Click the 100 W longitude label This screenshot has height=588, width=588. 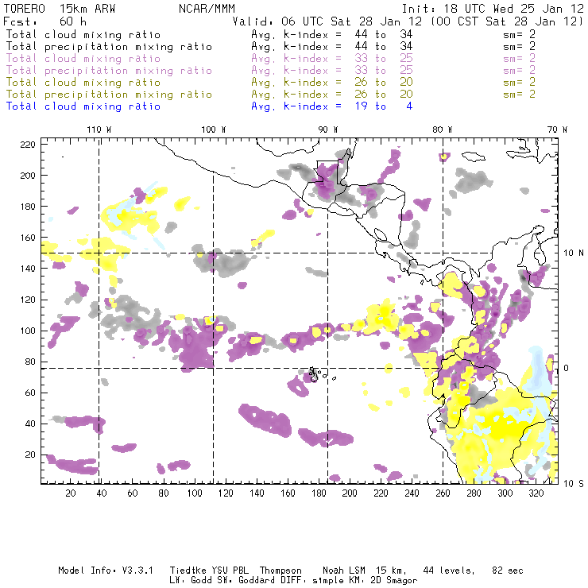click(214, 130)
